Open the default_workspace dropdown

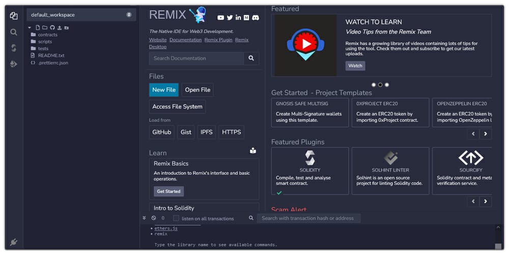tap(81, 15)
